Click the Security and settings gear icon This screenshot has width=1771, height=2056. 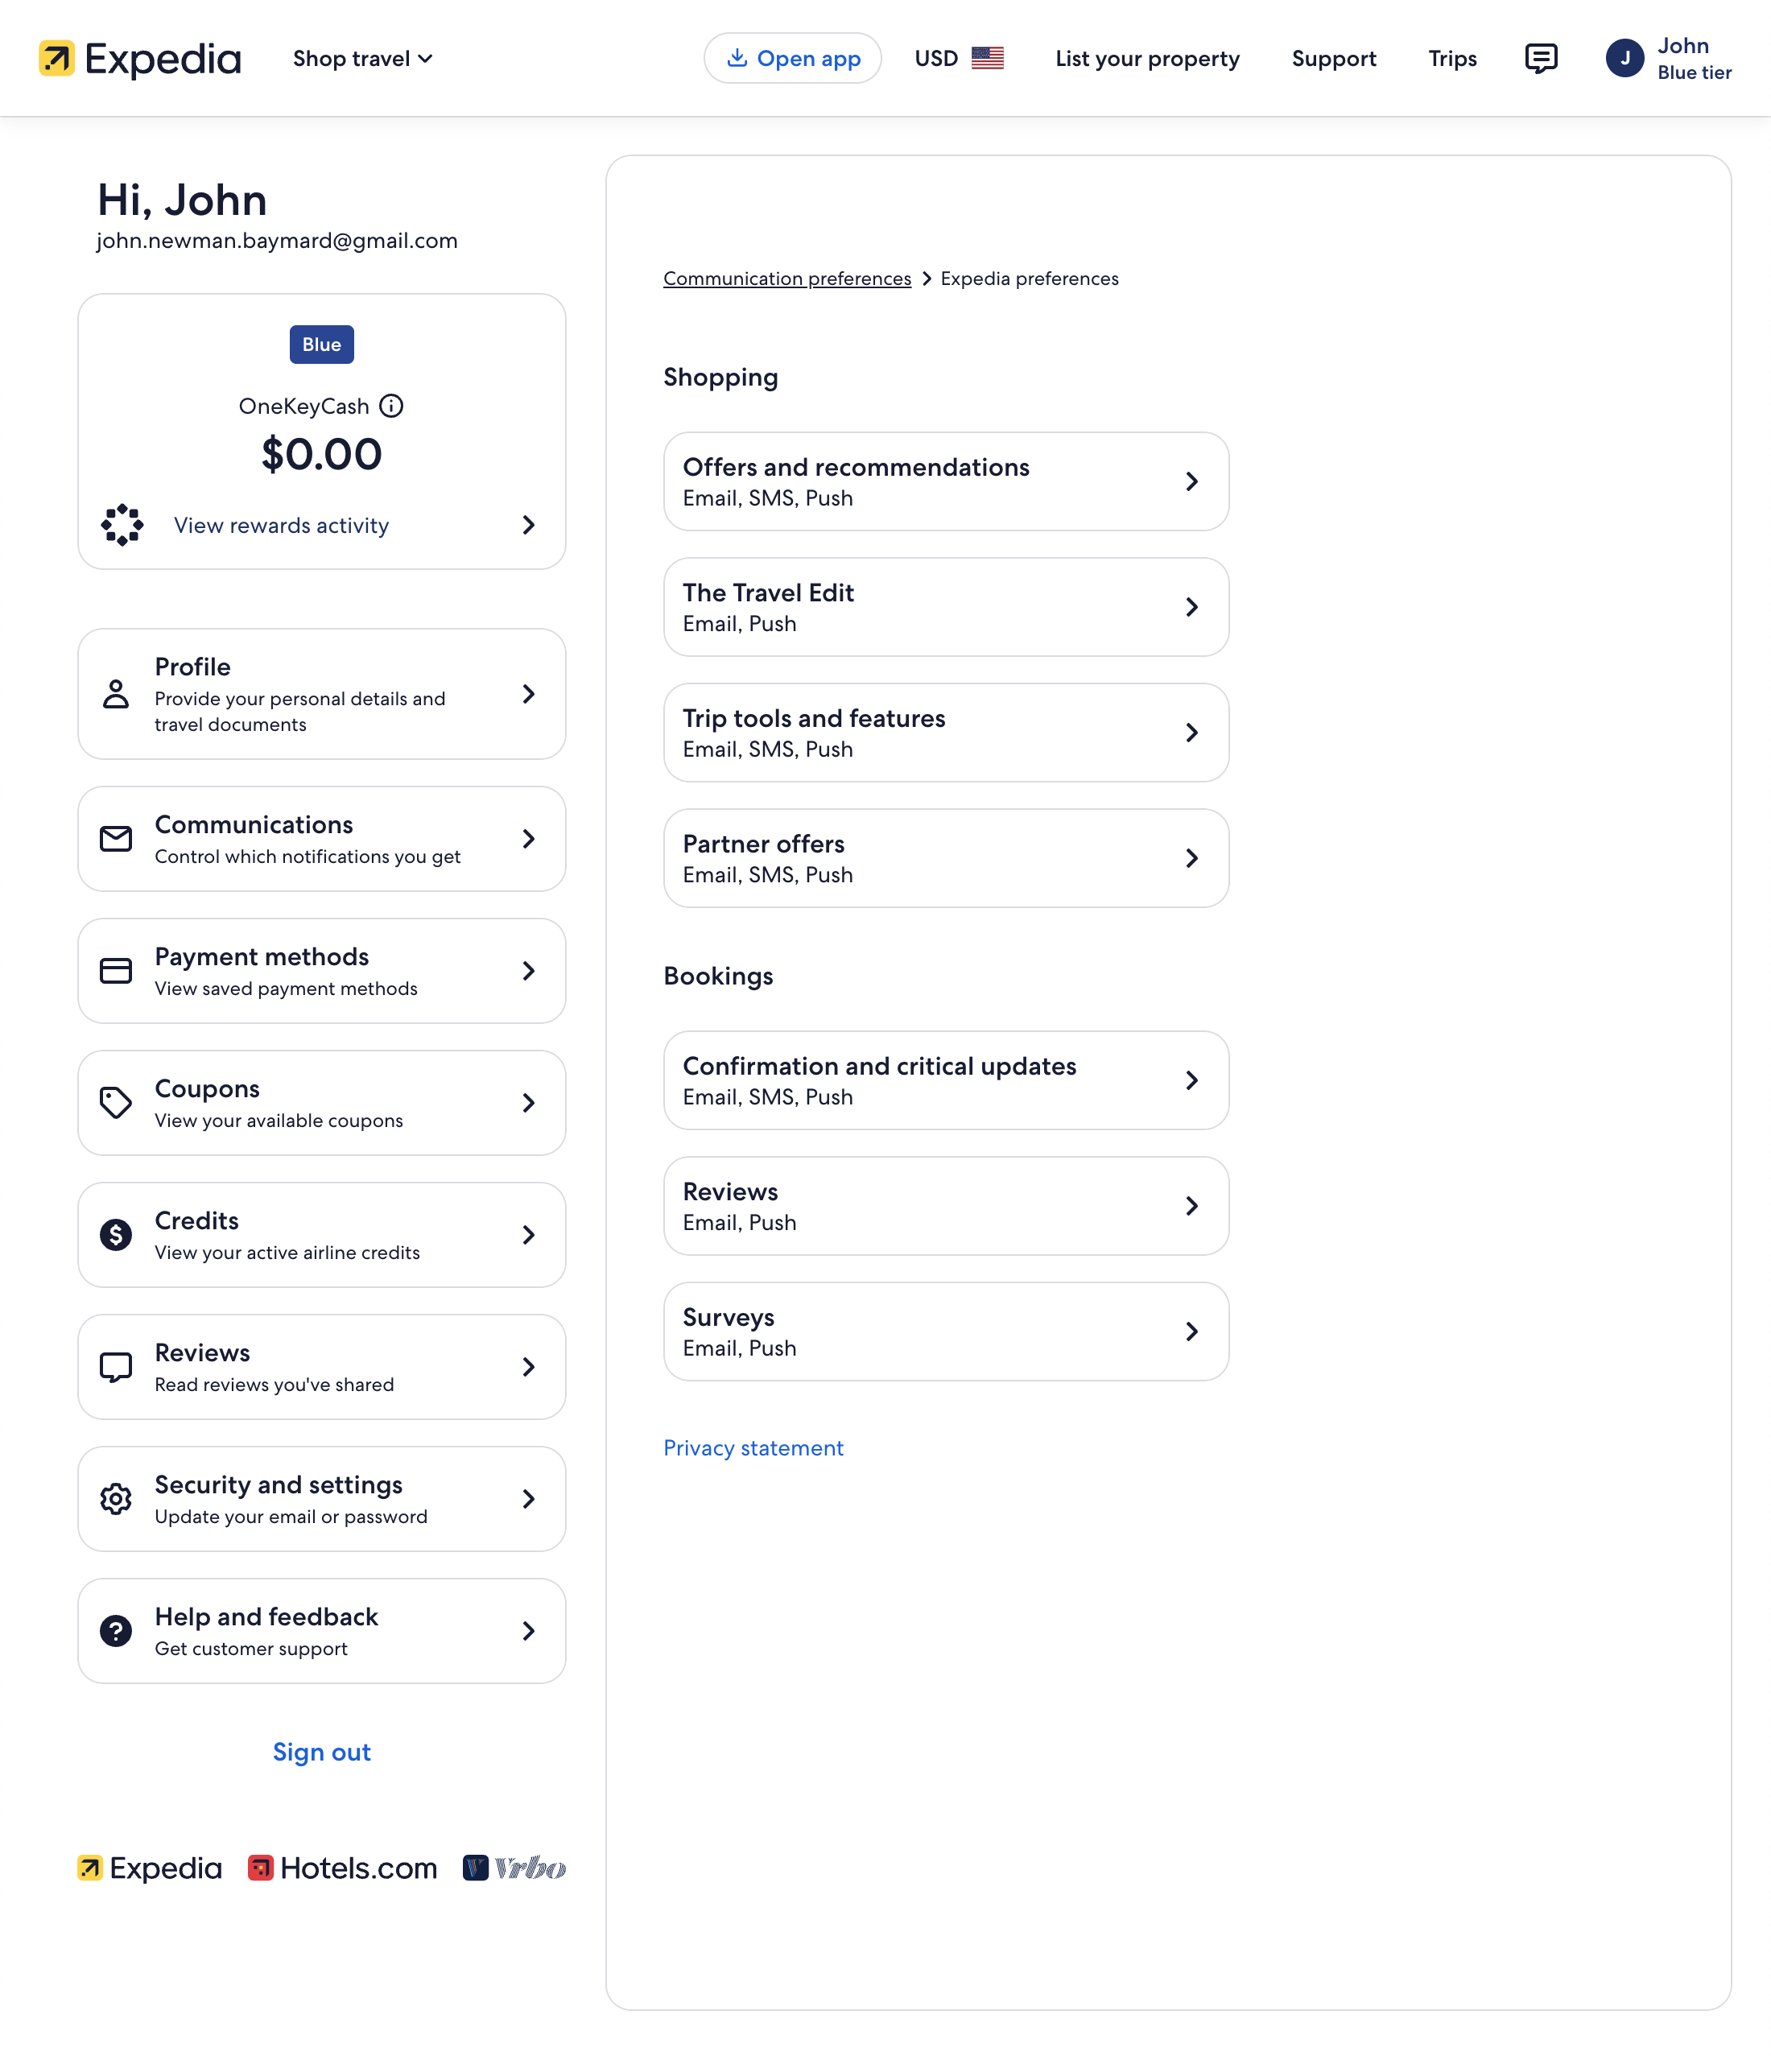[115, 1499]
